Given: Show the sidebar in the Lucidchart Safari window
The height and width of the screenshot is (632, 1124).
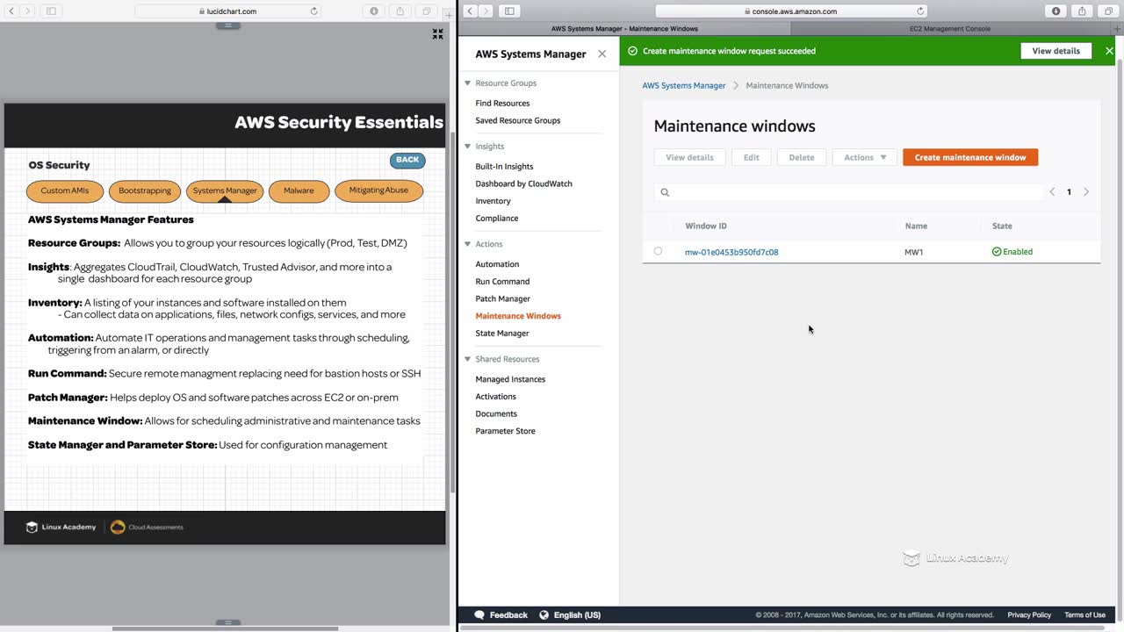Looking at the screenshot, I should click(51, 11).
